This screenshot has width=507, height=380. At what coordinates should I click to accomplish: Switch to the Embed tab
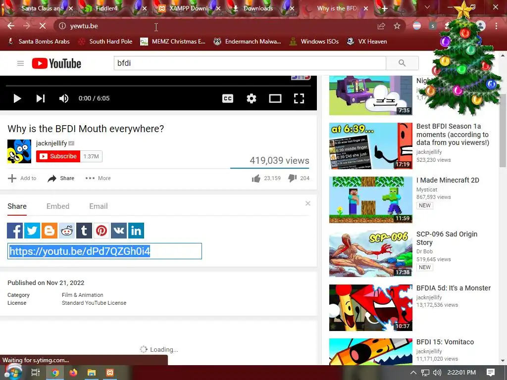click(x=58, y=206)
